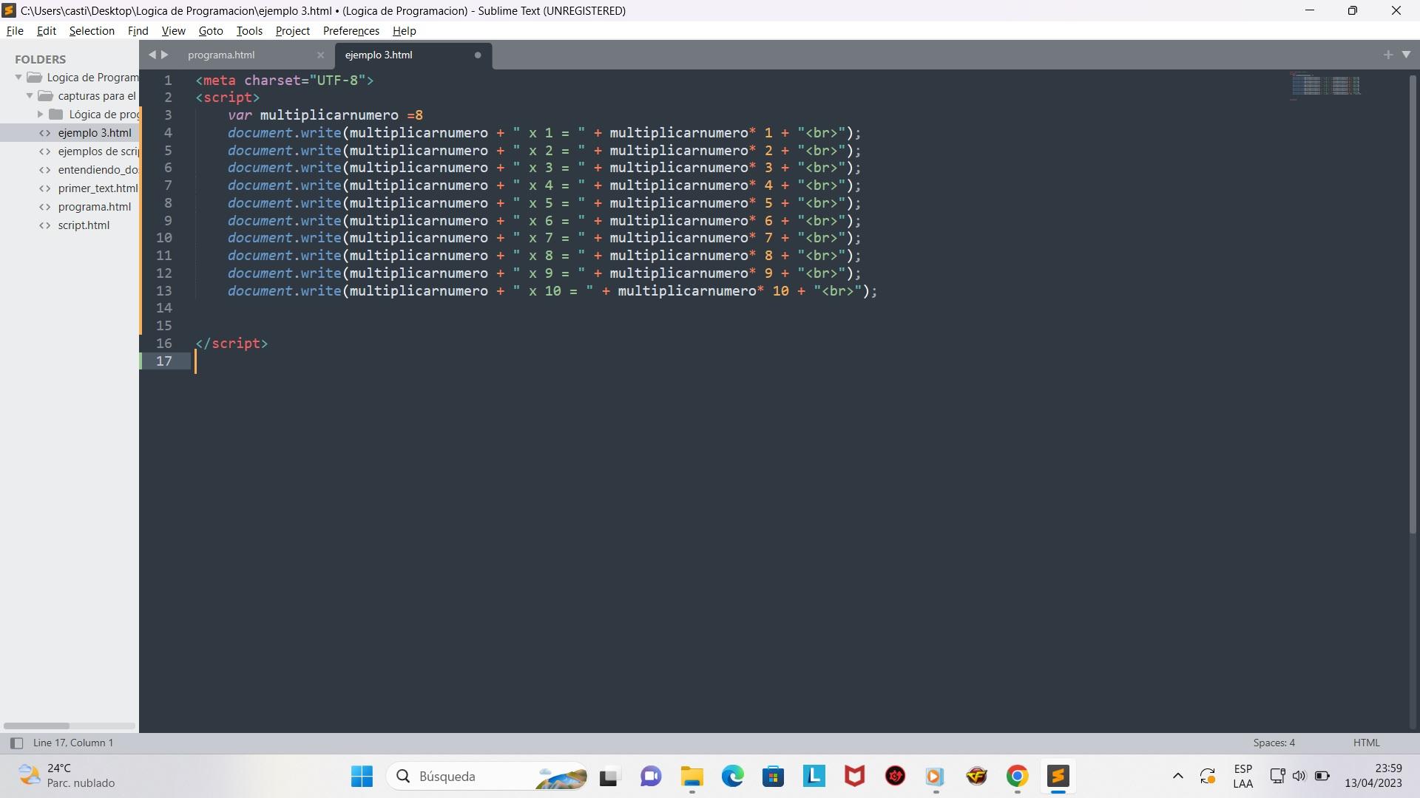Expand the Lógica de prog subfolder
Image resolution: width=1420 pixels, height=798 pixels.
[41, 115]
